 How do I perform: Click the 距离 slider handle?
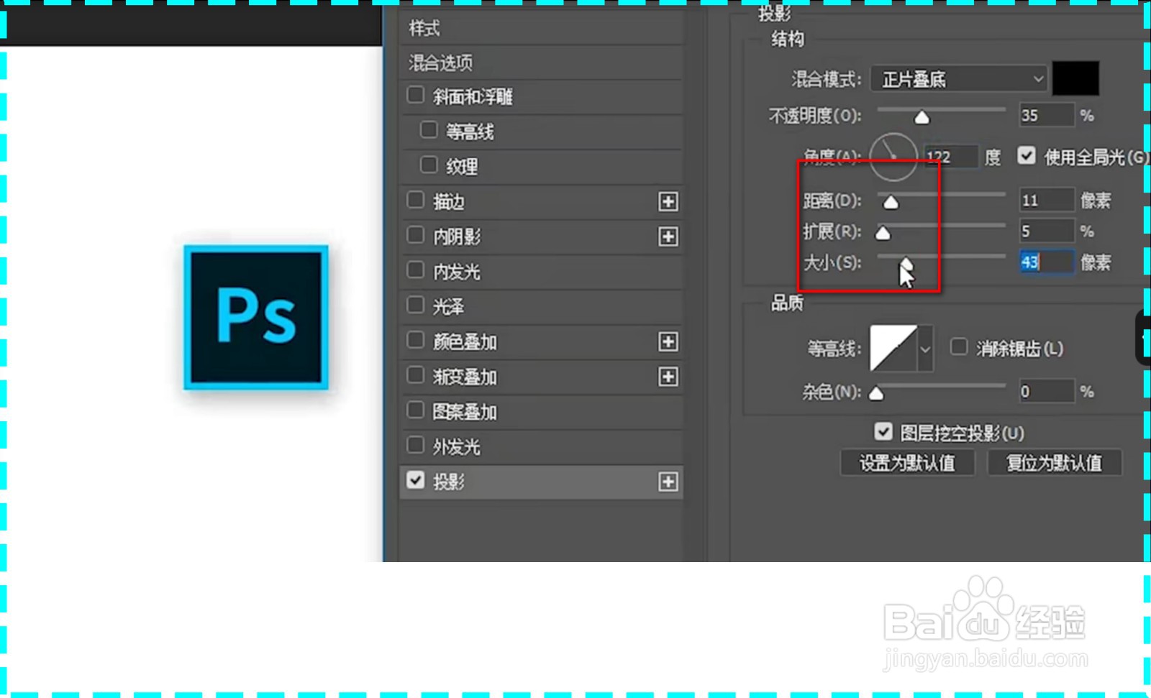coord(891,202)
